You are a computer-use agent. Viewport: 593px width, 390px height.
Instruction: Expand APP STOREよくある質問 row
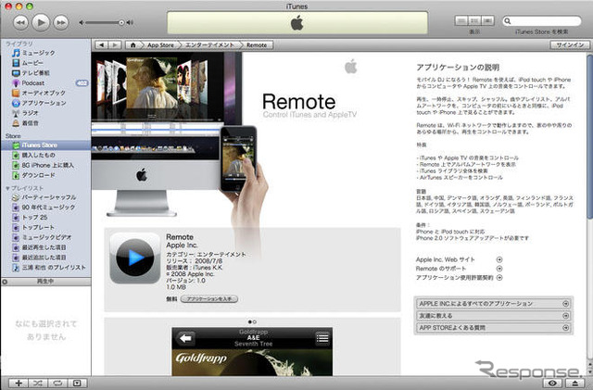[x=494, y=328]
